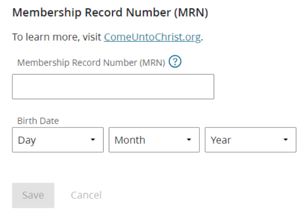Open the MRN help question mark icon
The image size is (304, 213).
175,62
